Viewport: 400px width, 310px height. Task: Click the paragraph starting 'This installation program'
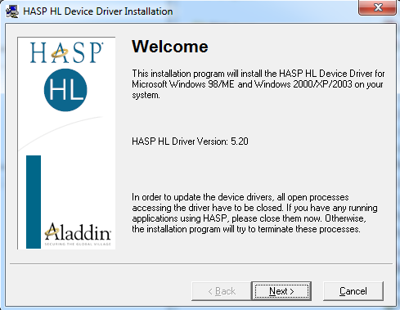pos(258,84)
